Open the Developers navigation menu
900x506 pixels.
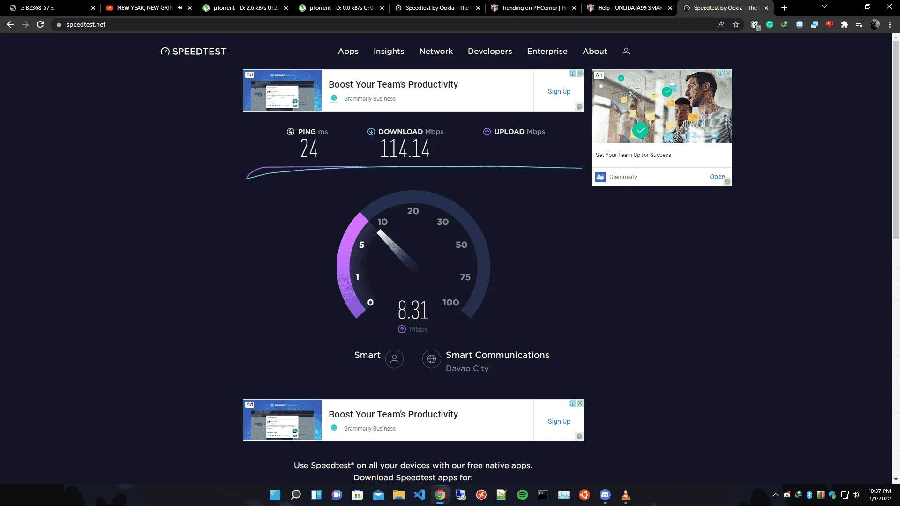(490, 51)
